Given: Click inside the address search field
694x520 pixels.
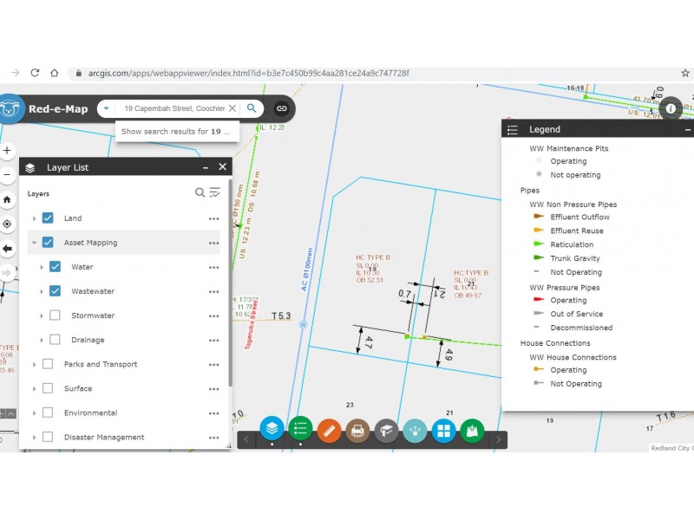Looking at the screenshot, I should tap(172, 108).
